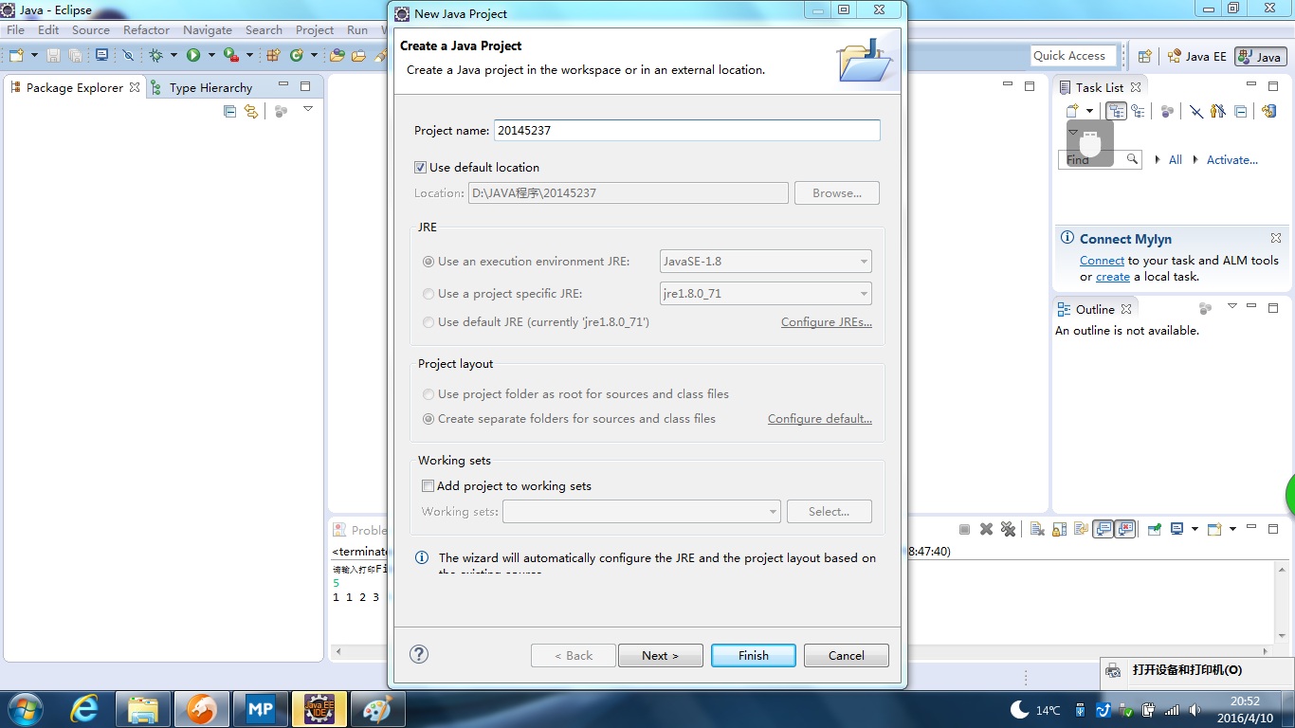Open Package Explorer View Menu triangle
This screenshot has width=1295, height=728.
pos(307,109)
